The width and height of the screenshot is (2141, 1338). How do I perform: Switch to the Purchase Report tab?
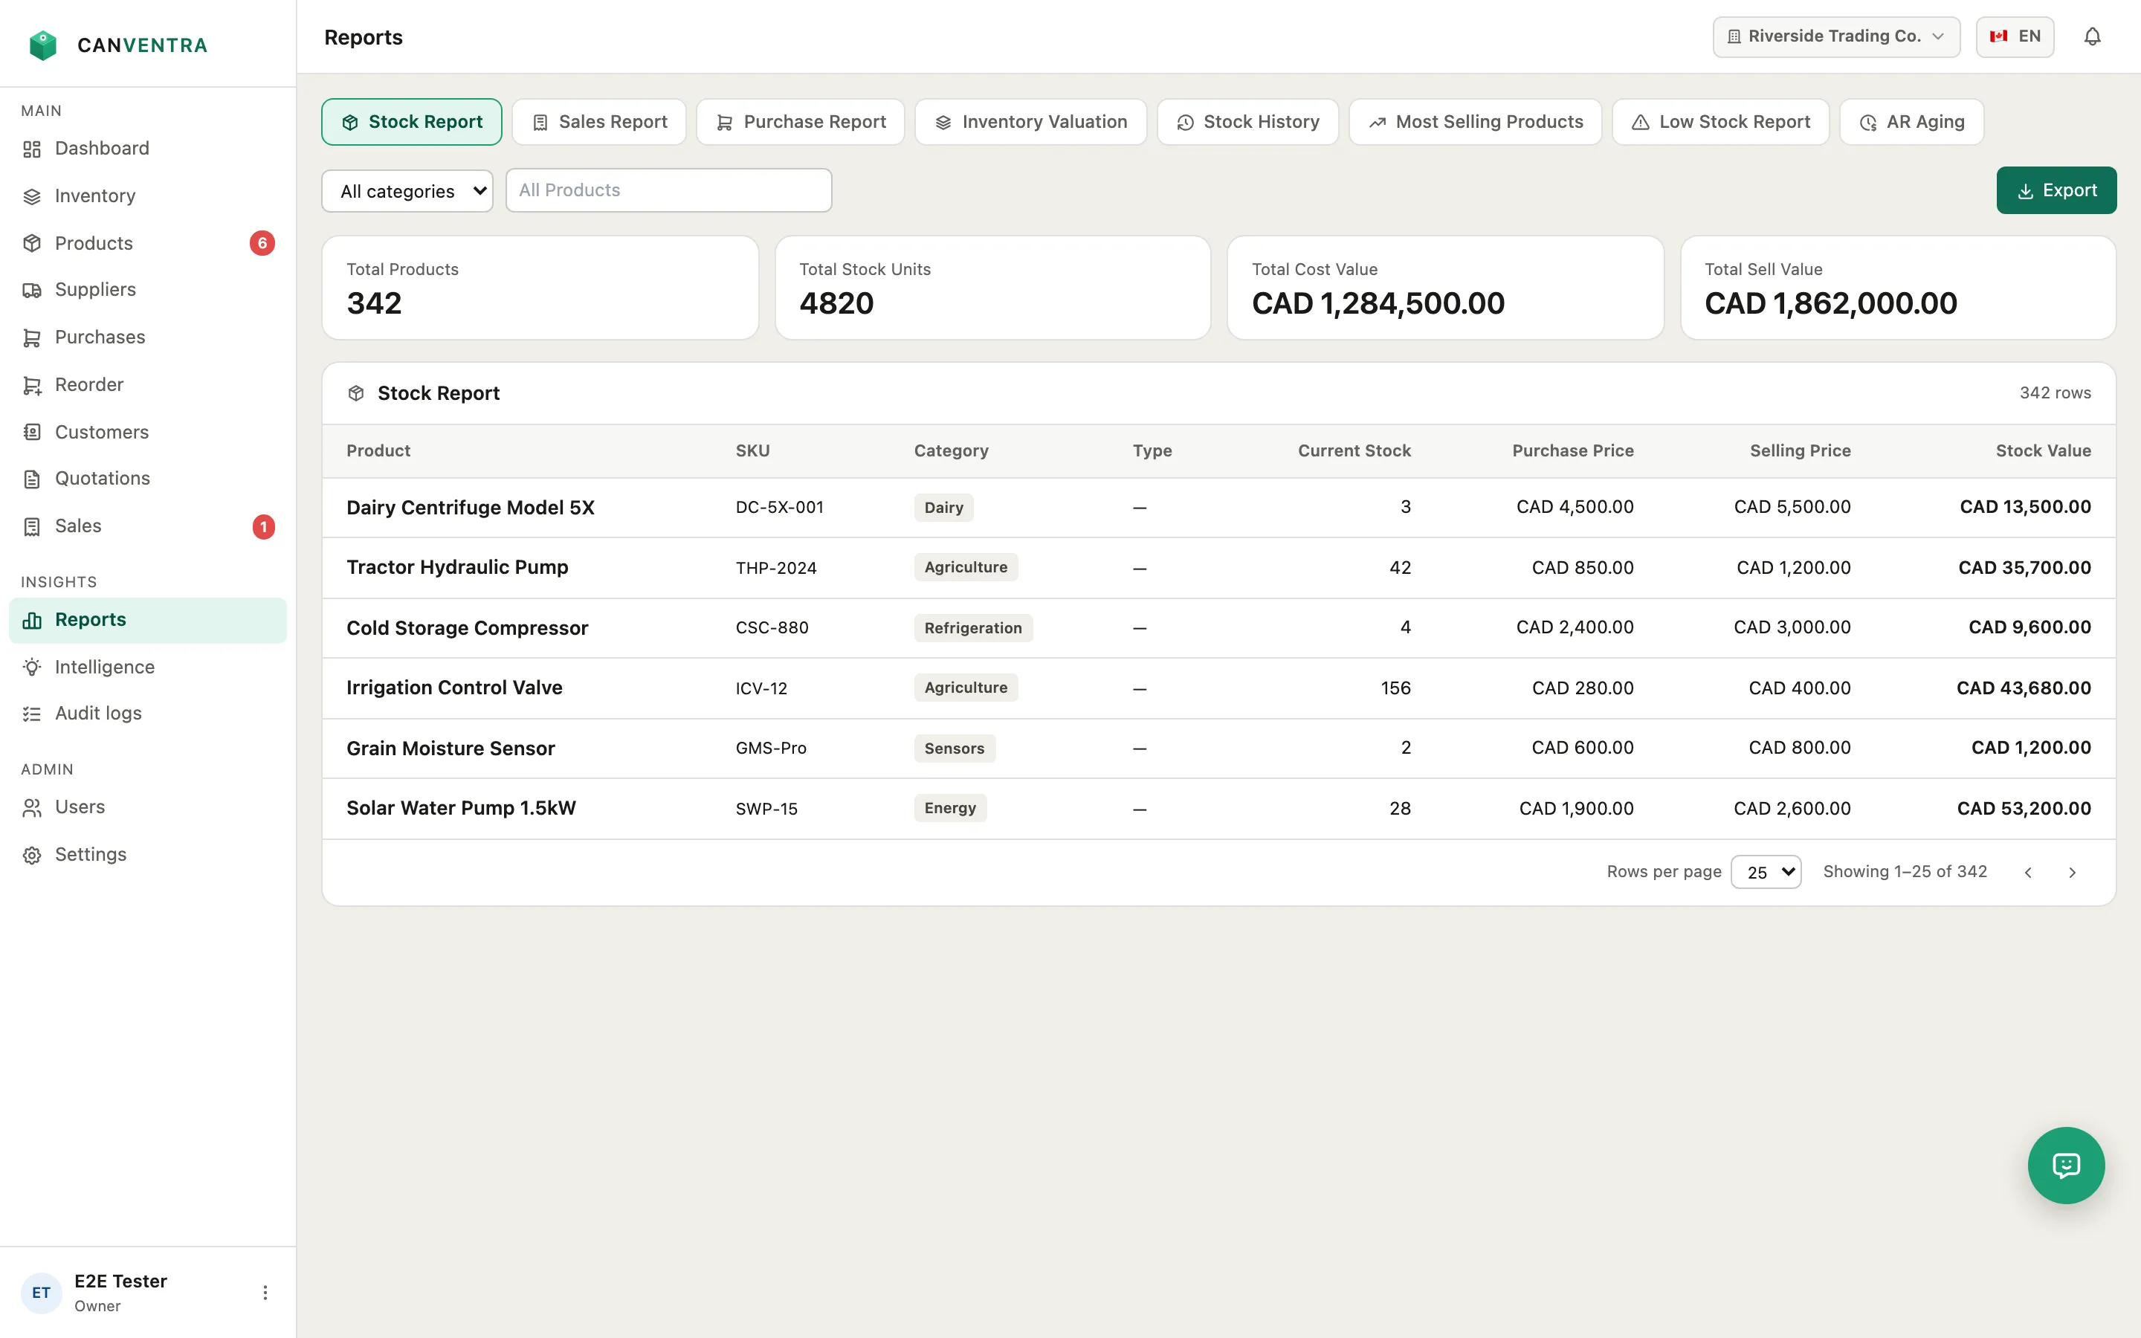pyautogui.click(x=800, y=122)
